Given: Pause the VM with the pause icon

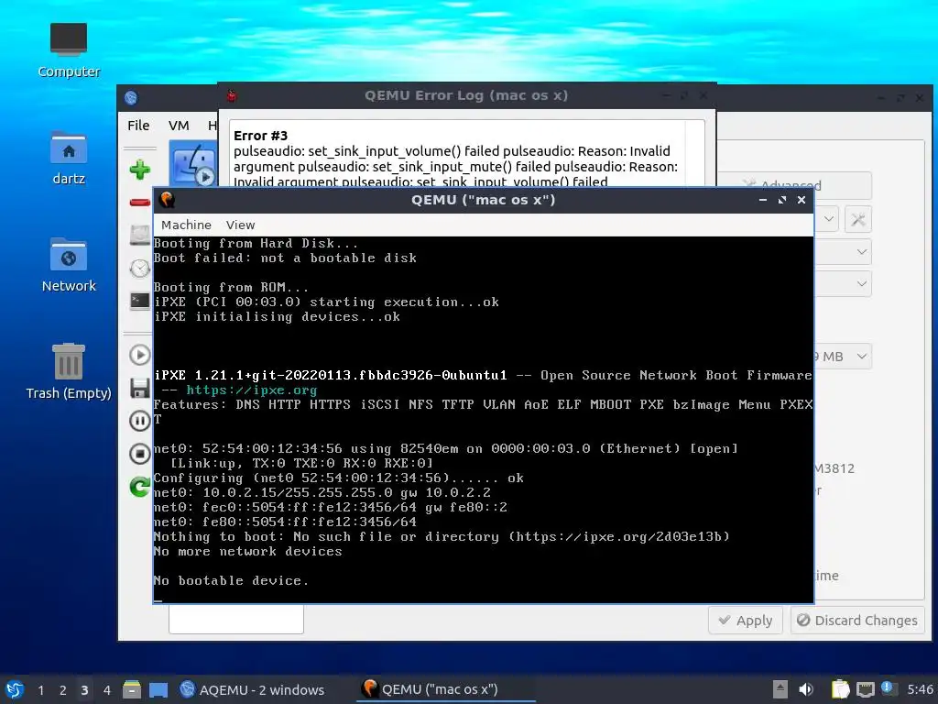Looking at the screenshot, I should click(140, 421).
